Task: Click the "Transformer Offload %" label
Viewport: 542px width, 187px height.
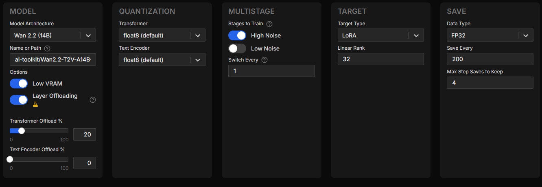Action: 36,121
